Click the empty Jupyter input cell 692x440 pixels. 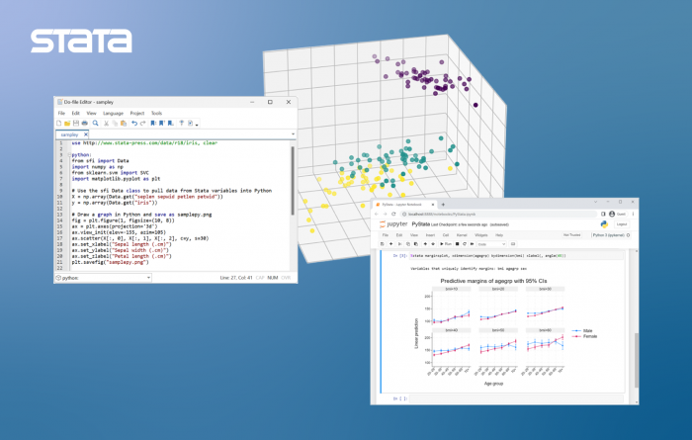click(x=516, y=398)
